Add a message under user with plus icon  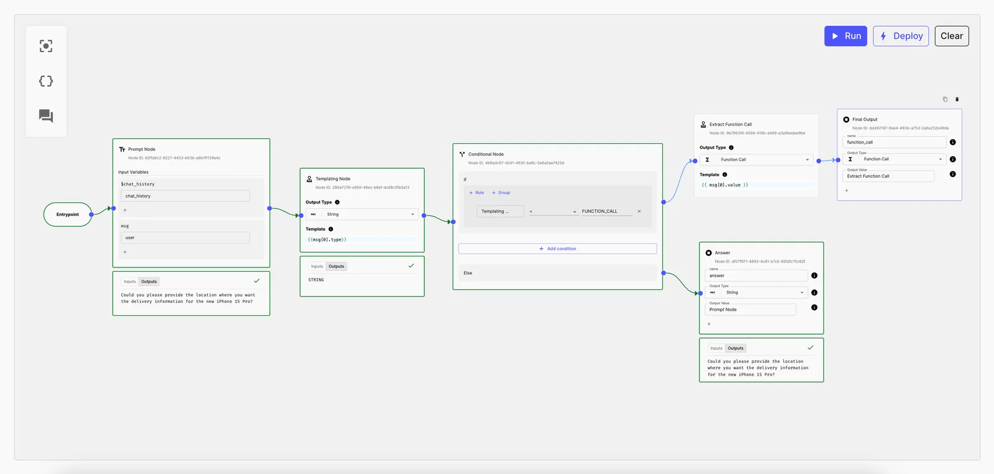click(x=125, y=252)
